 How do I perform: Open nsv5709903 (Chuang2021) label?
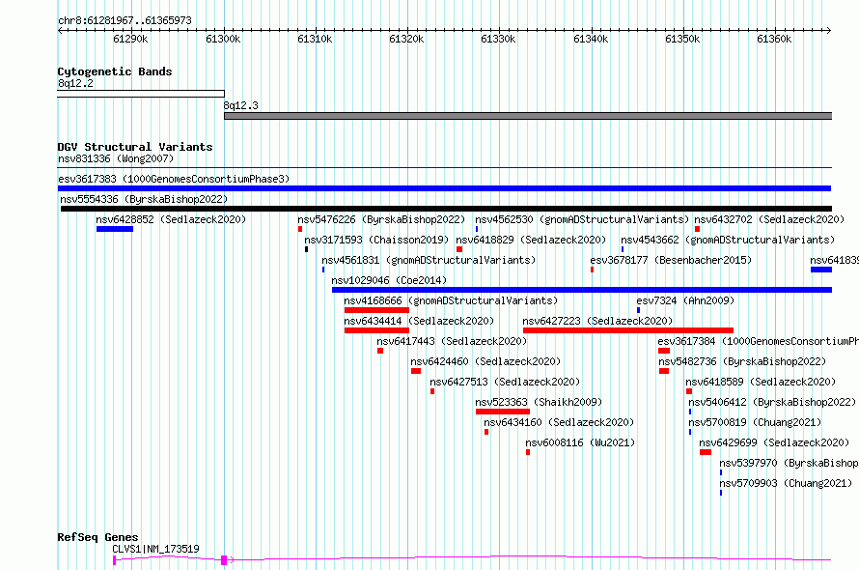coord(787,483)
